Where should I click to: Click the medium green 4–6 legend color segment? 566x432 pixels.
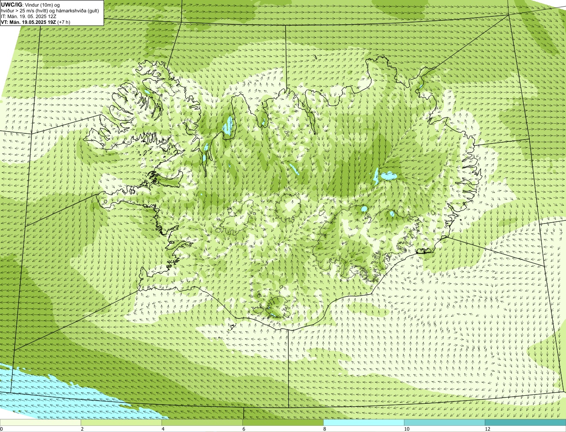point(203,422)
